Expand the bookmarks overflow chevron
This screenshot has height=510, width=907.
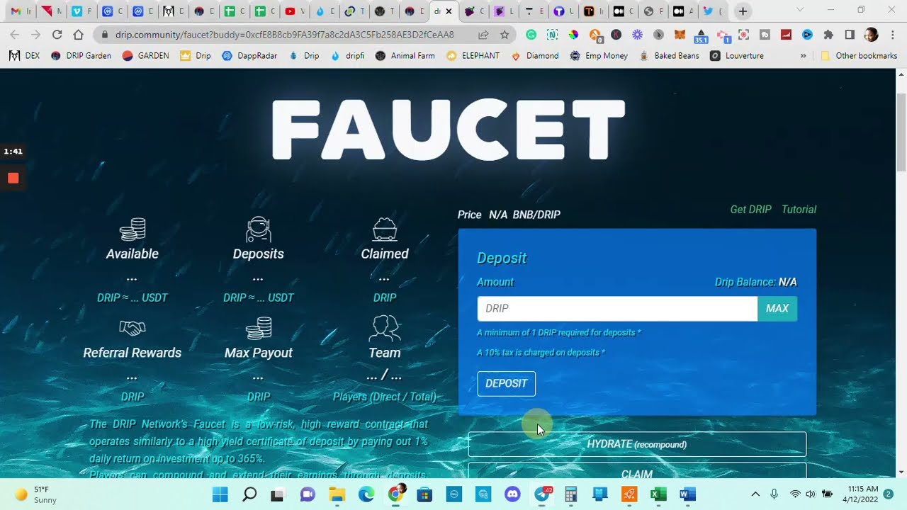(x=803, y=55)
